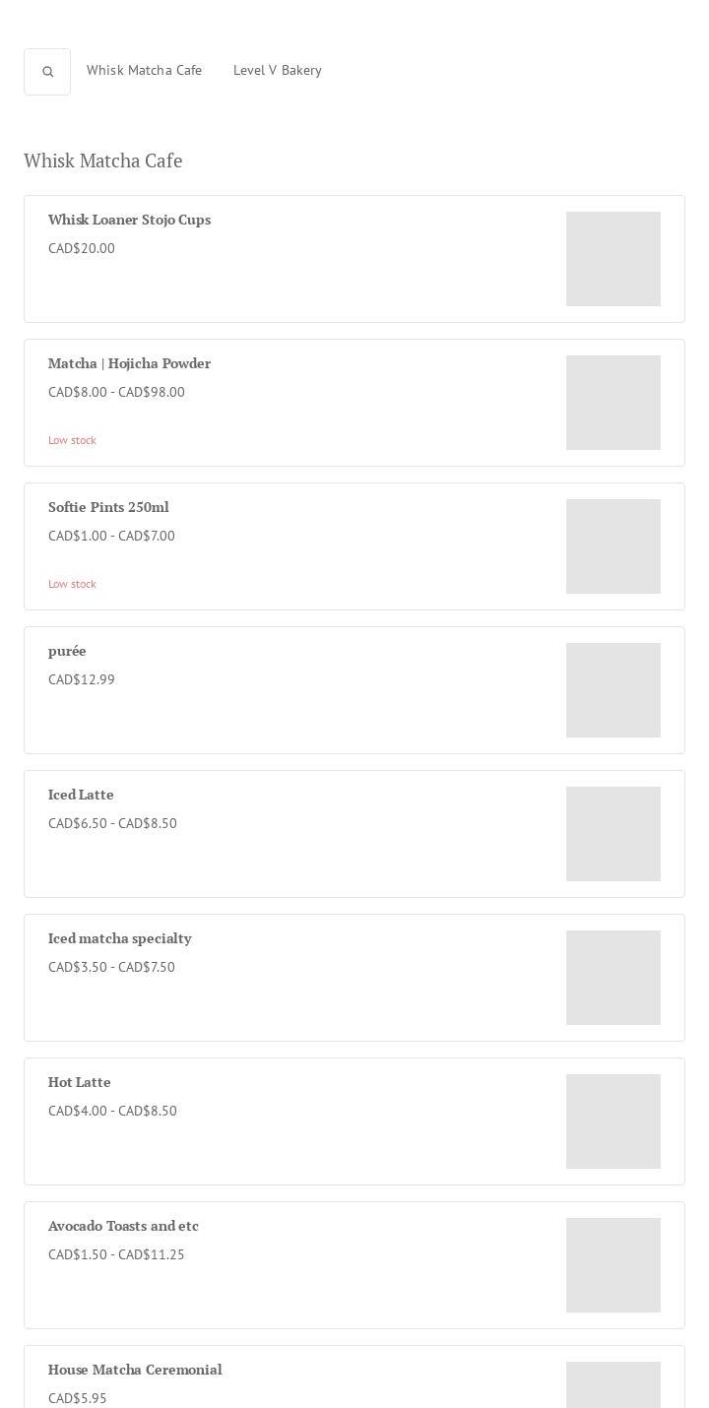Open the Hot Latte item

coord(79,1082)
